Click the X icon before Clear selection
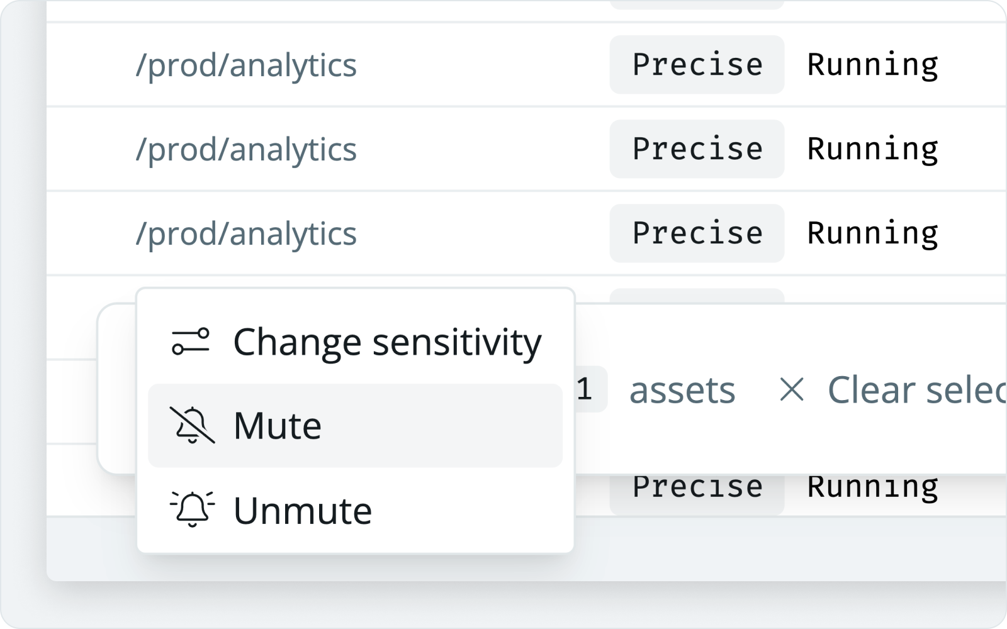The width and height of the screenshot is (1007, 629). pyautogui.click(x=791, y=389)
